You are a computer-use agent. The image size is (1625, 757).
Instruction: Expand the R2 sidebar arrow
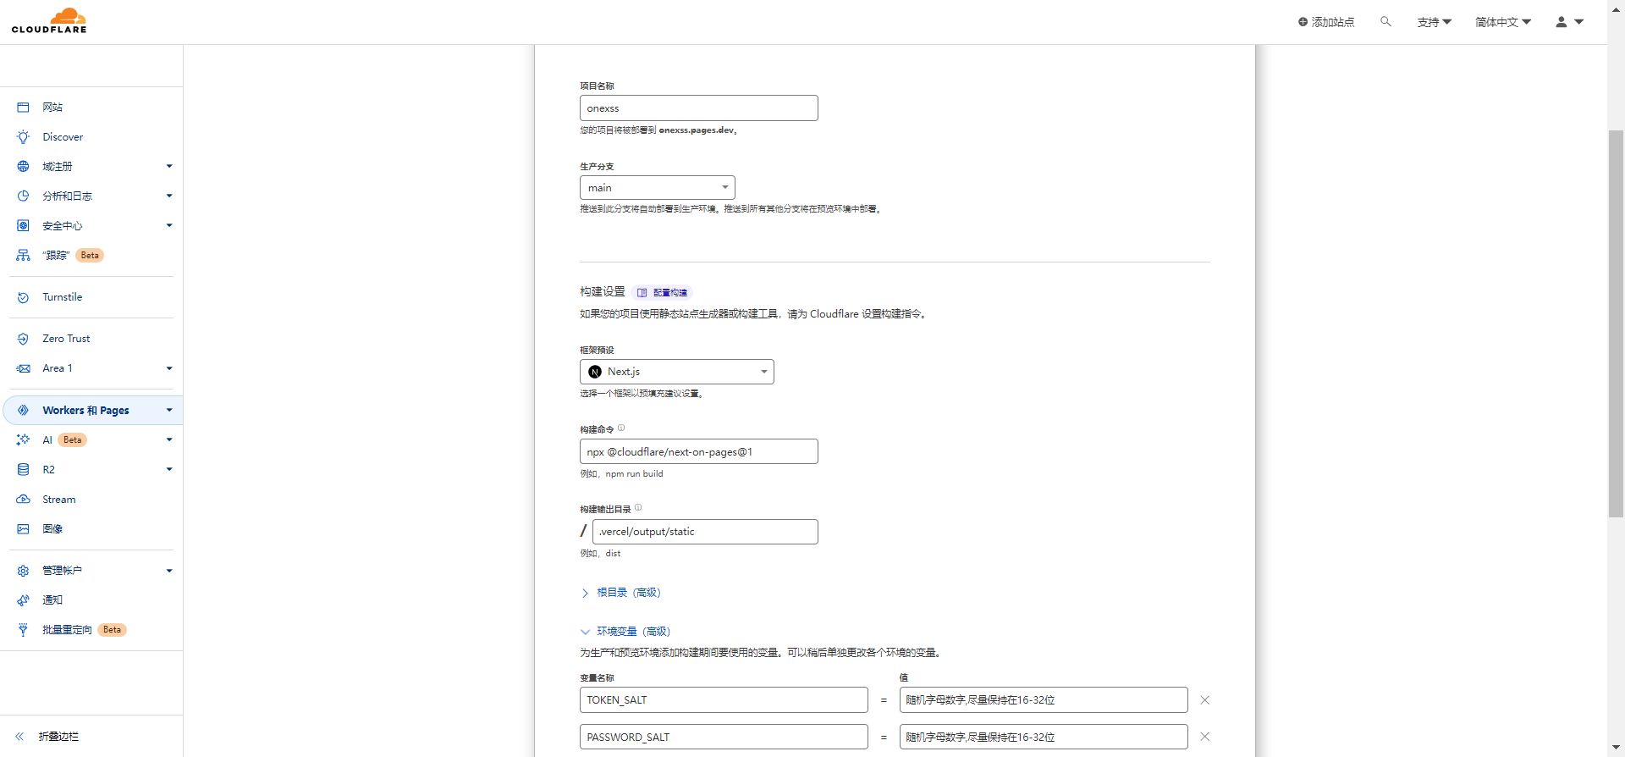[x=169, y=470]
